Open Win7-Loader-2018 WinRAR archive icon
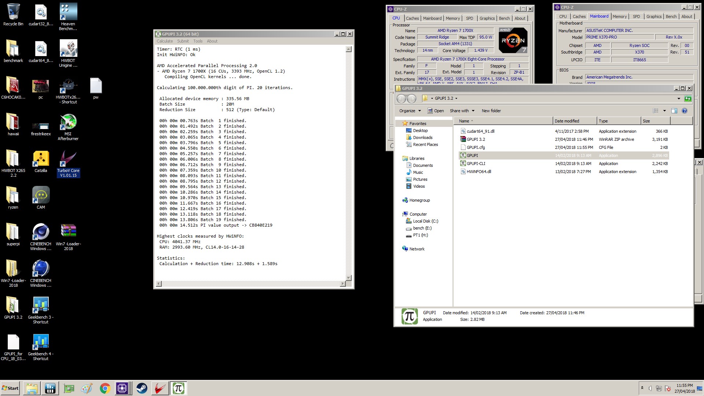 point(68,237)
